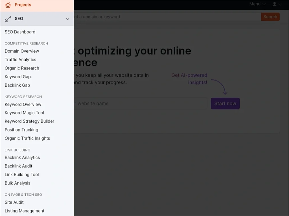Select Organic Research
Screen dimensions: 289x216
click(22, 68)
